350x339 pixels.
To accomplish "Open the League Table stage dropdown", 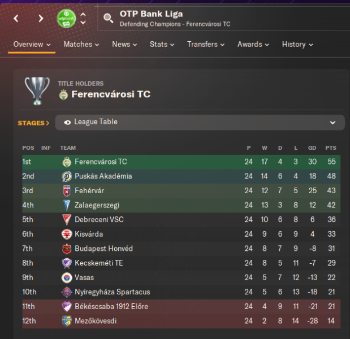I will click(200, 122).
